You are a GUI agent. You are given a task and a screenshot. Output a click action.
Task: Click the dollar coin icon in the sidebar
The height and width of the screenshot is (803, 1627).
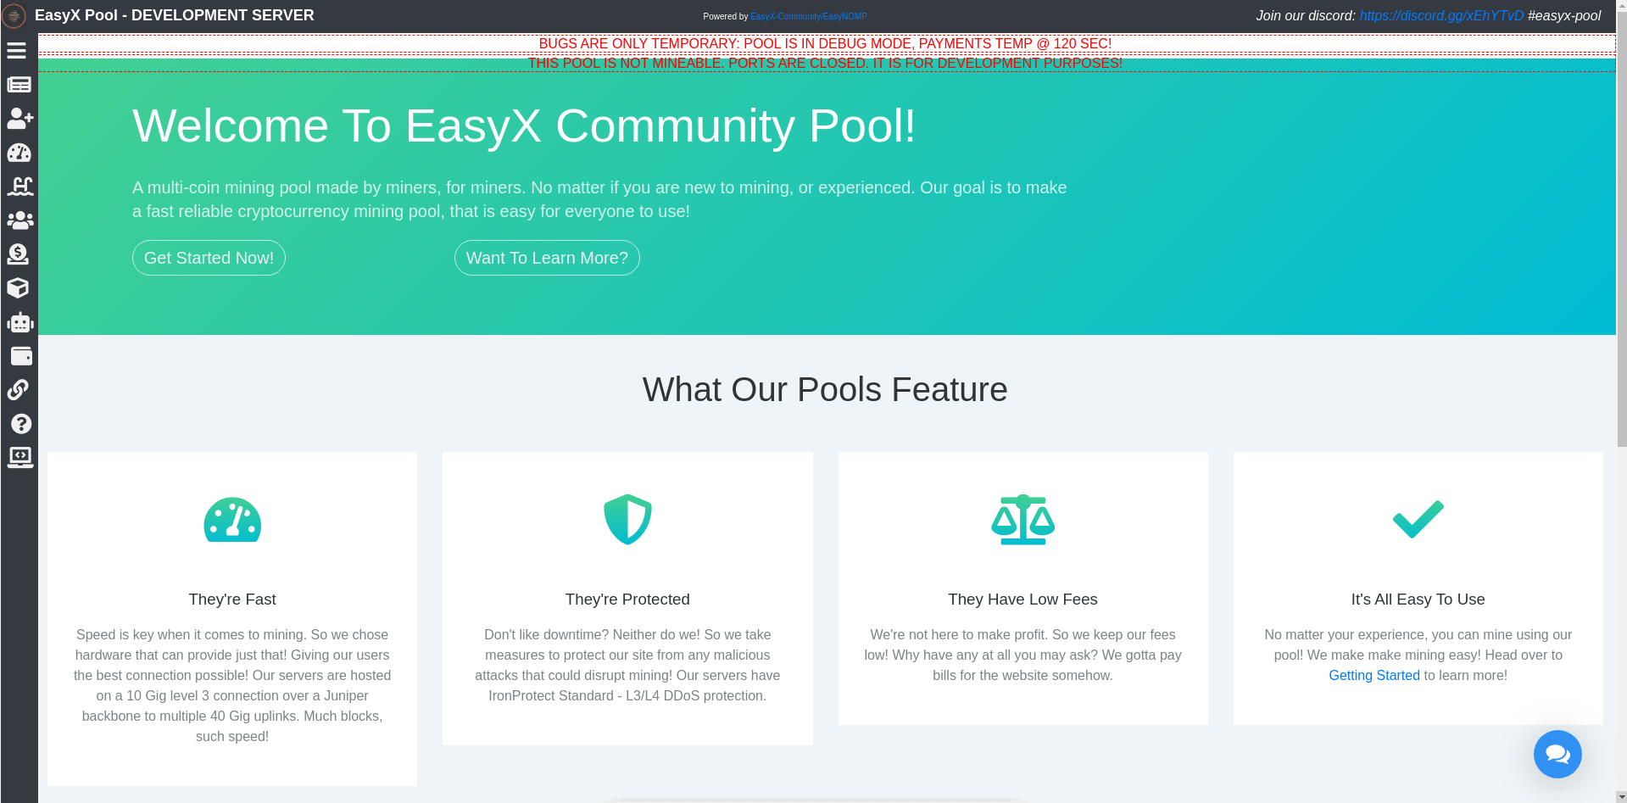[18, 254]
